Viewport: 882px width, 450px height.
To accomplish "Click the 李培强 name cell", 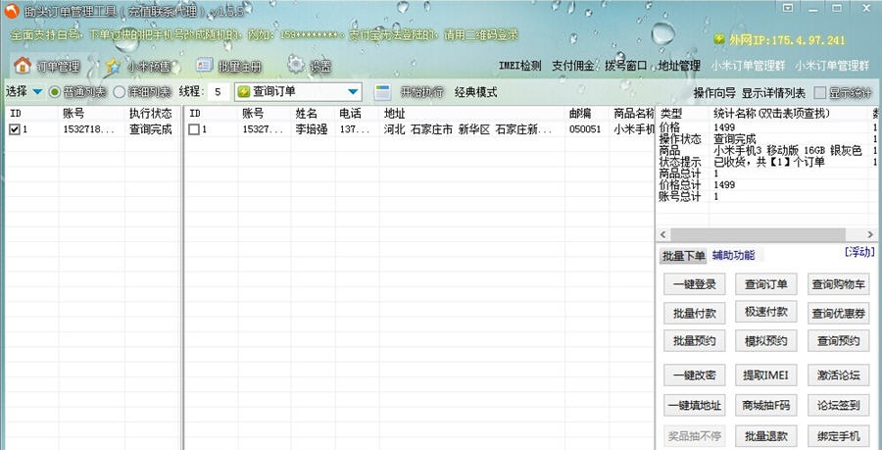I will 312,129.
